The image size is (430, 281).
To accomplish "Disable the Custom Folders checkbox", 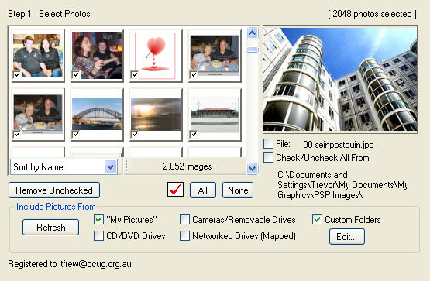I will (317, 219).
